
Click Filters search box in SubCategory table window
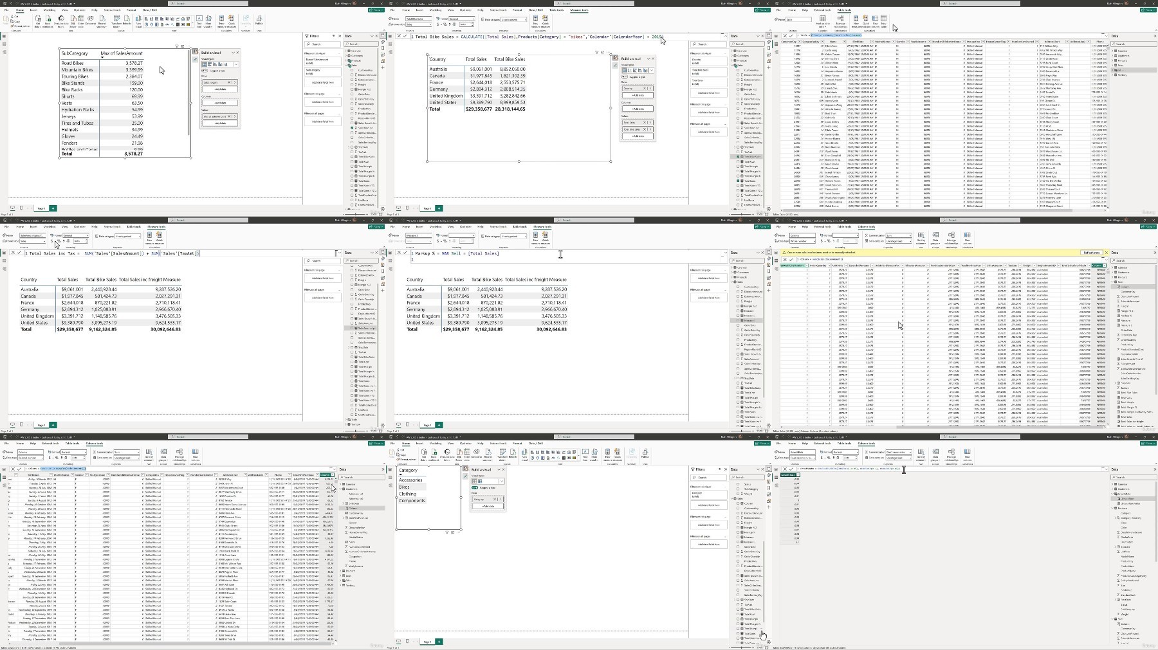coord(322,44)
